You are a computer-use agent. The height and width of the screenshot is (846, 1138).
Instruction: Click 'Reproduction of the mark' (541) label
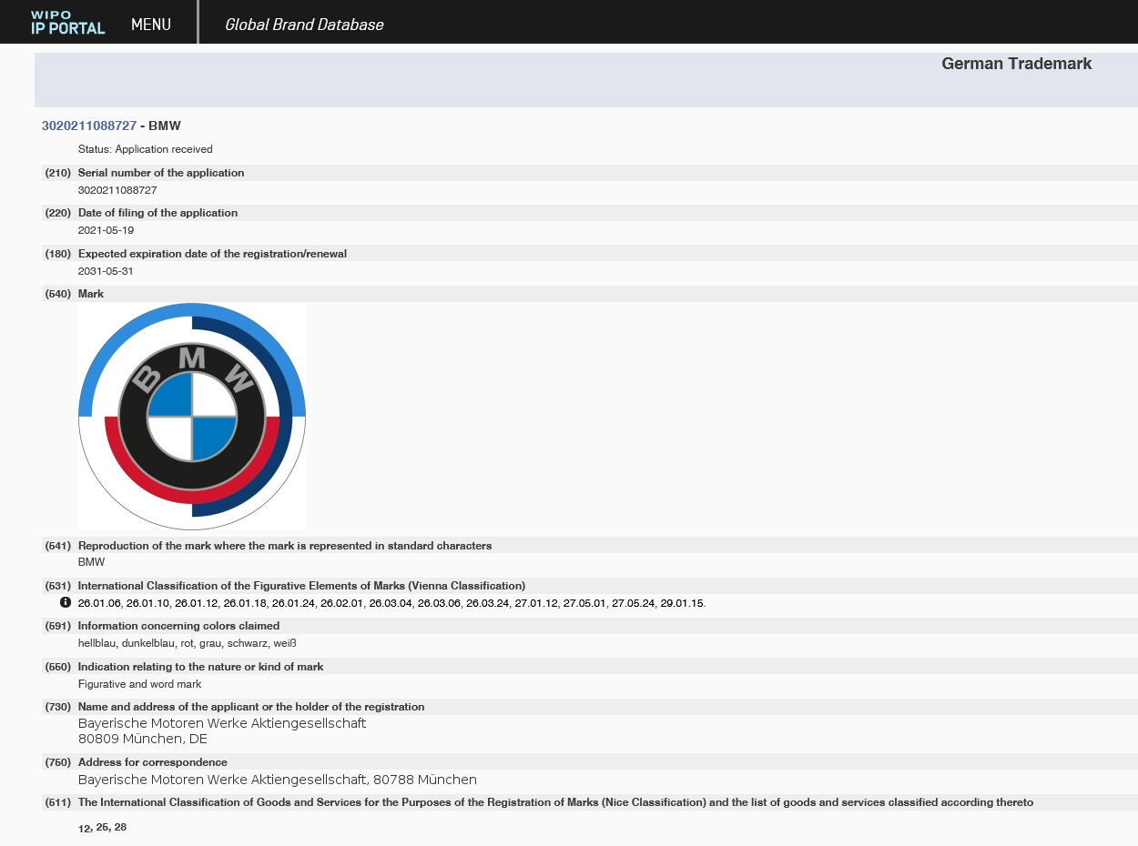click(x=285, y=546)
